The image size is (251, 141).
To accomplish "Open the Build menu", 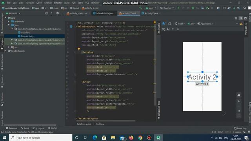I will (67, 3).
